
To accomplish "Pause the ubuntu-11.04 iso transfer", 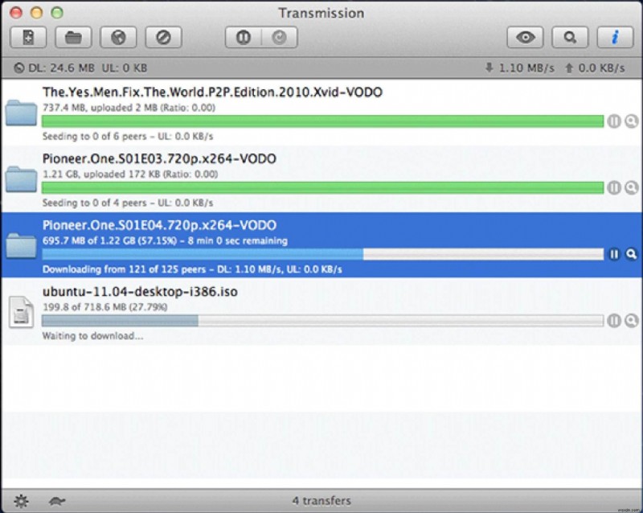I will 614,321.
